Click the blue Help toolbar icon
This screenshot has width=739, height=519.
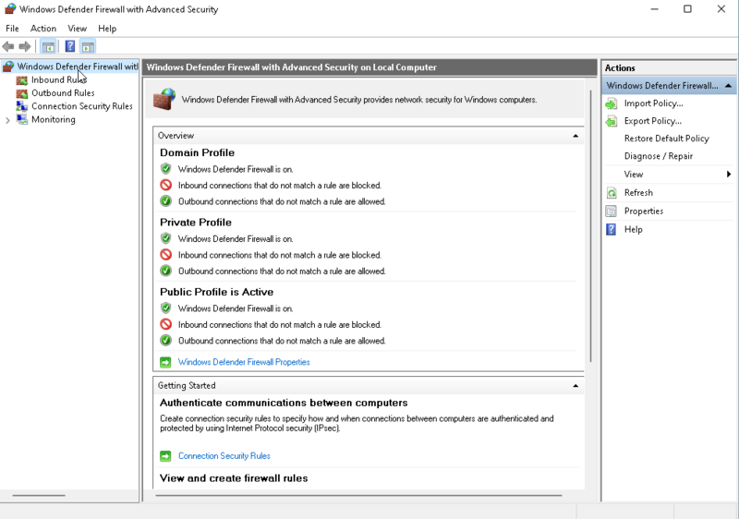(x=70, y=46)
